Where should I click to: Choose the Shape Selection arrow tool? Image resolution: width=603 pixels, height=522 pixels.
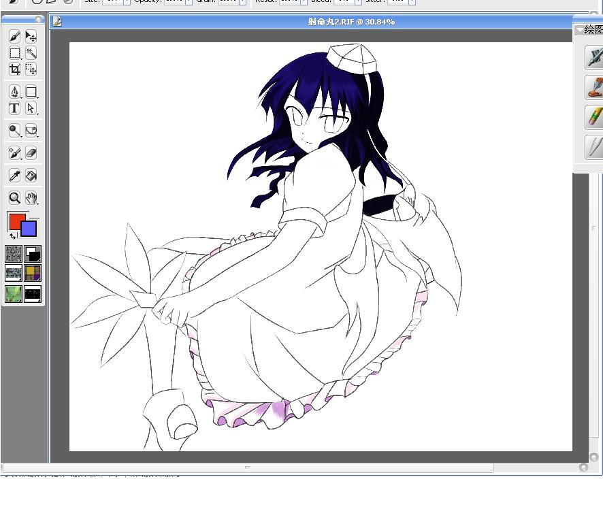(31, 108)
